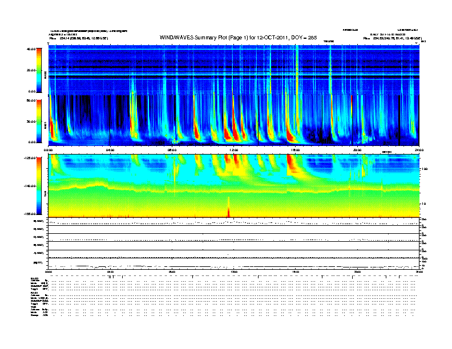Click 0.00 at the RAD1 color bar bottom

click(x=32, y=142)
